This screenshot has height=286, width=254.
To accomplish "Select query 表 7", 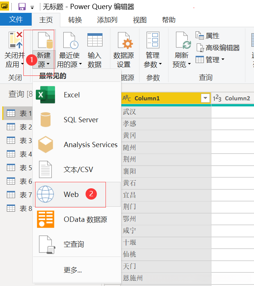I will [18, 195].
